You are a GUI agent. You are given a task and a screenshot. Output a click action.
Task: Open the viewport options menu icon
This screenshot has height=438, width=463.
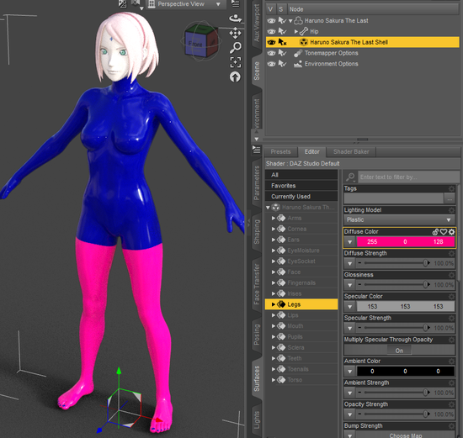236,3
